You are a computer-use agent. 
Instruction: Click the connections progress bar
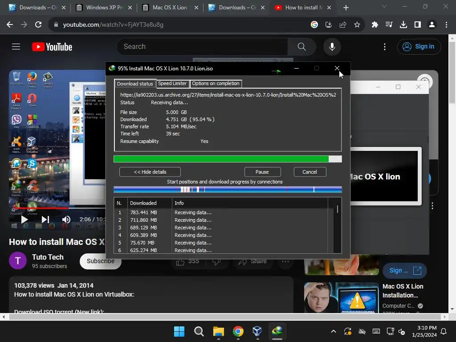click(x=228, y=190)
